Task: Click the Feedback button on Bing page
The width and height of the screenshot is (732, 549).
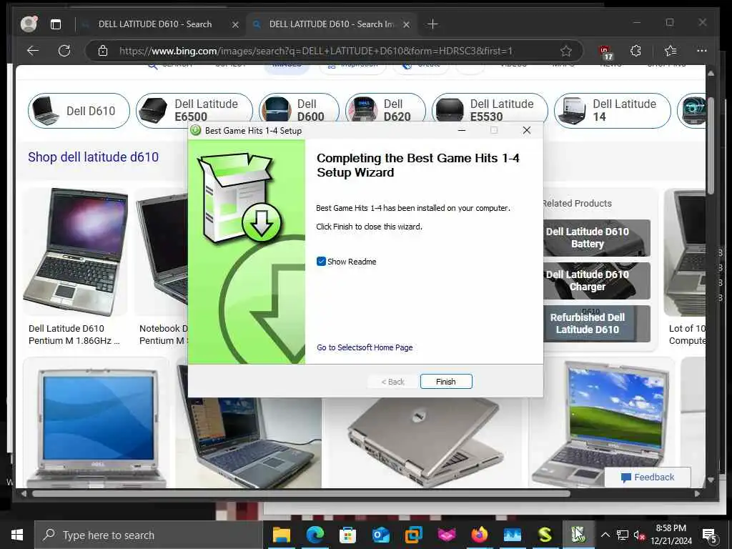Action: click(x=648, y=477)
